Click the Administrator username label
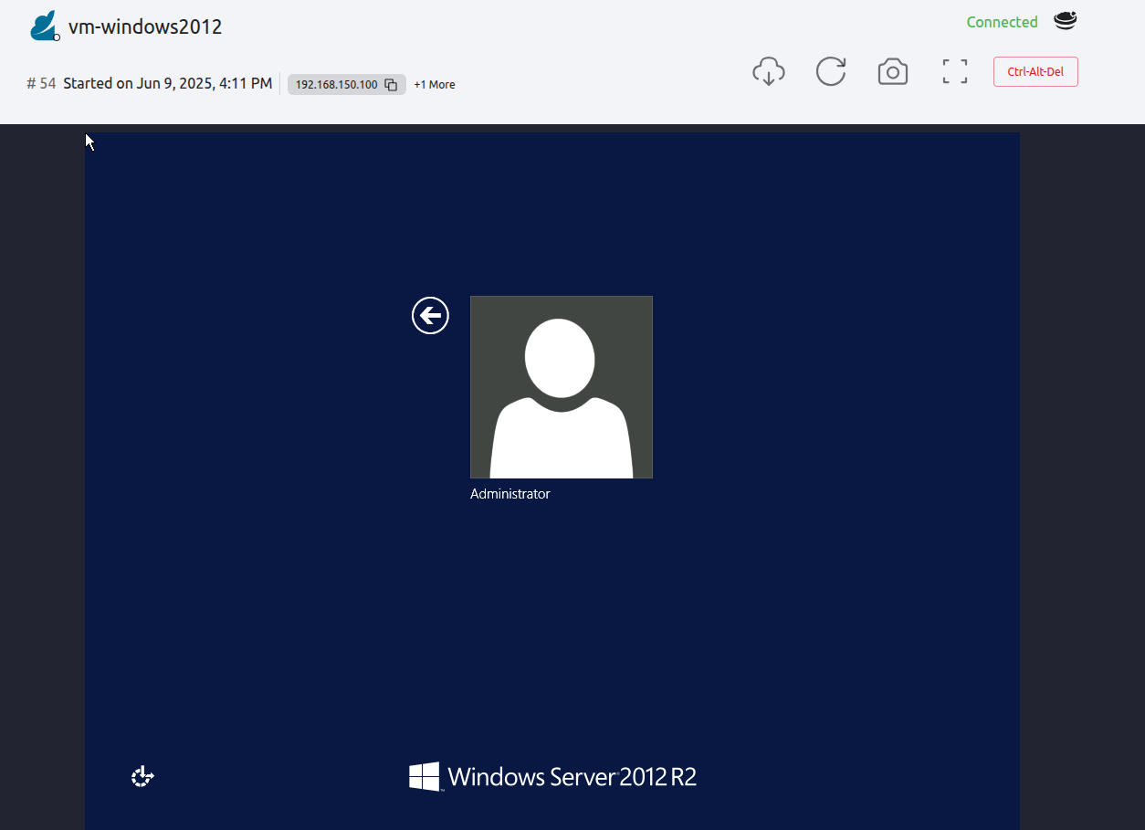 click(x=509, y=493)
